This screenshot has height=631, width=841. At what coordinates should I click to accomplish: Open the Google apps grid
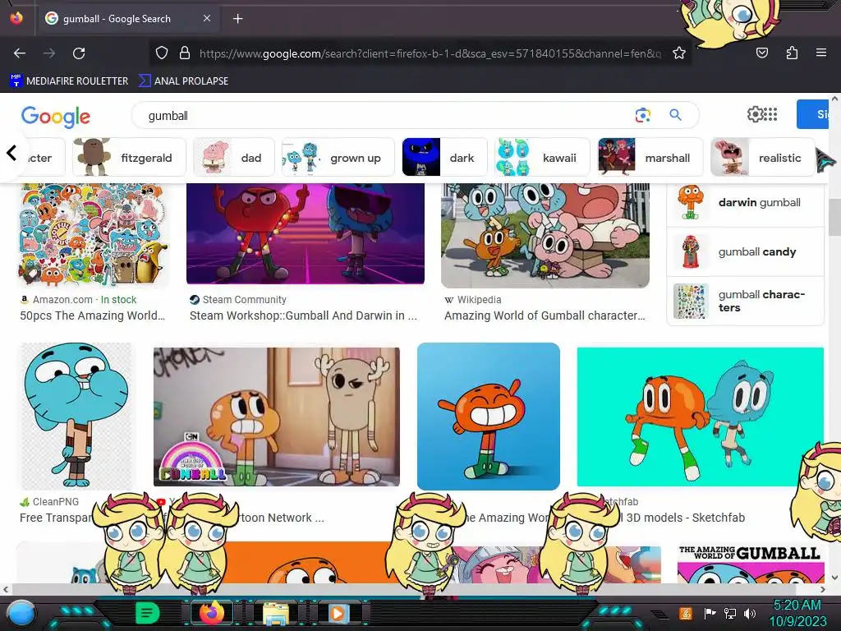770,114
